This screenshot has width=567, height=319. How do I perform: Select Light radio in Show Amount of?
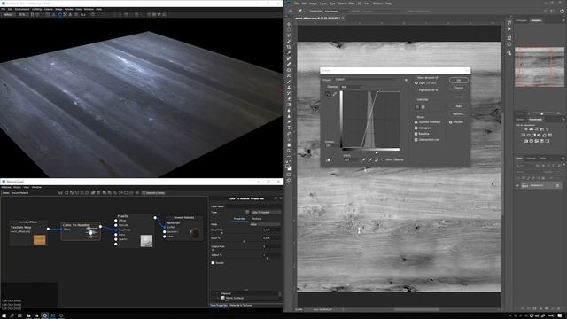416,83
